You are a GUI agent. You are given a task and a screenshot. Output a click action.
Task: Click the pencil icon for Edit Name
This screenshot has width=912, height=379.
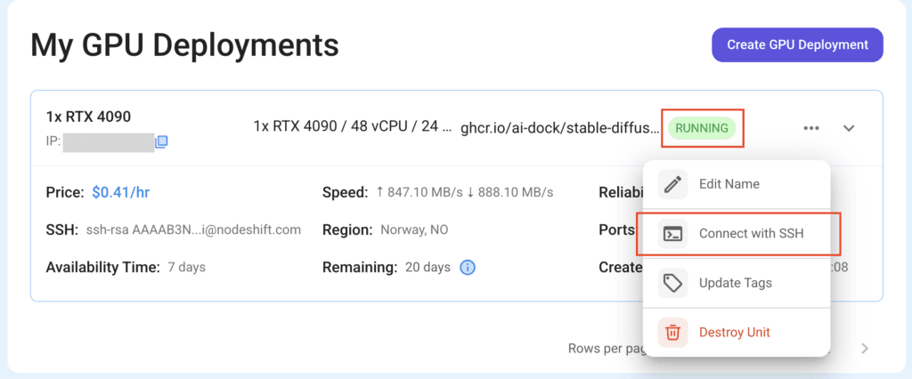pyautogui.click(x=673, y=184)
